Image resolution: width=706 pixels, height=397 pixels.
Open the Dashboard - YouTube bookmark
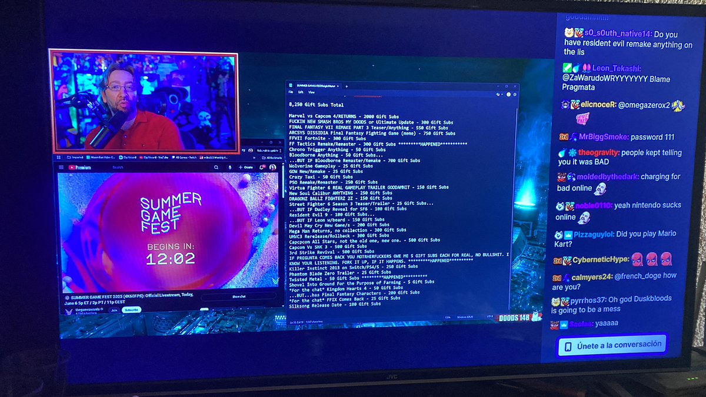[x=154, y=158]
